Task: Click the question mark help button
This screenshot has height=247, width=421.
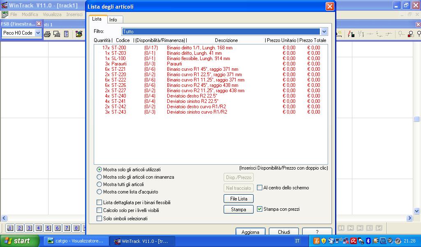Action: (x=317, y=232)
